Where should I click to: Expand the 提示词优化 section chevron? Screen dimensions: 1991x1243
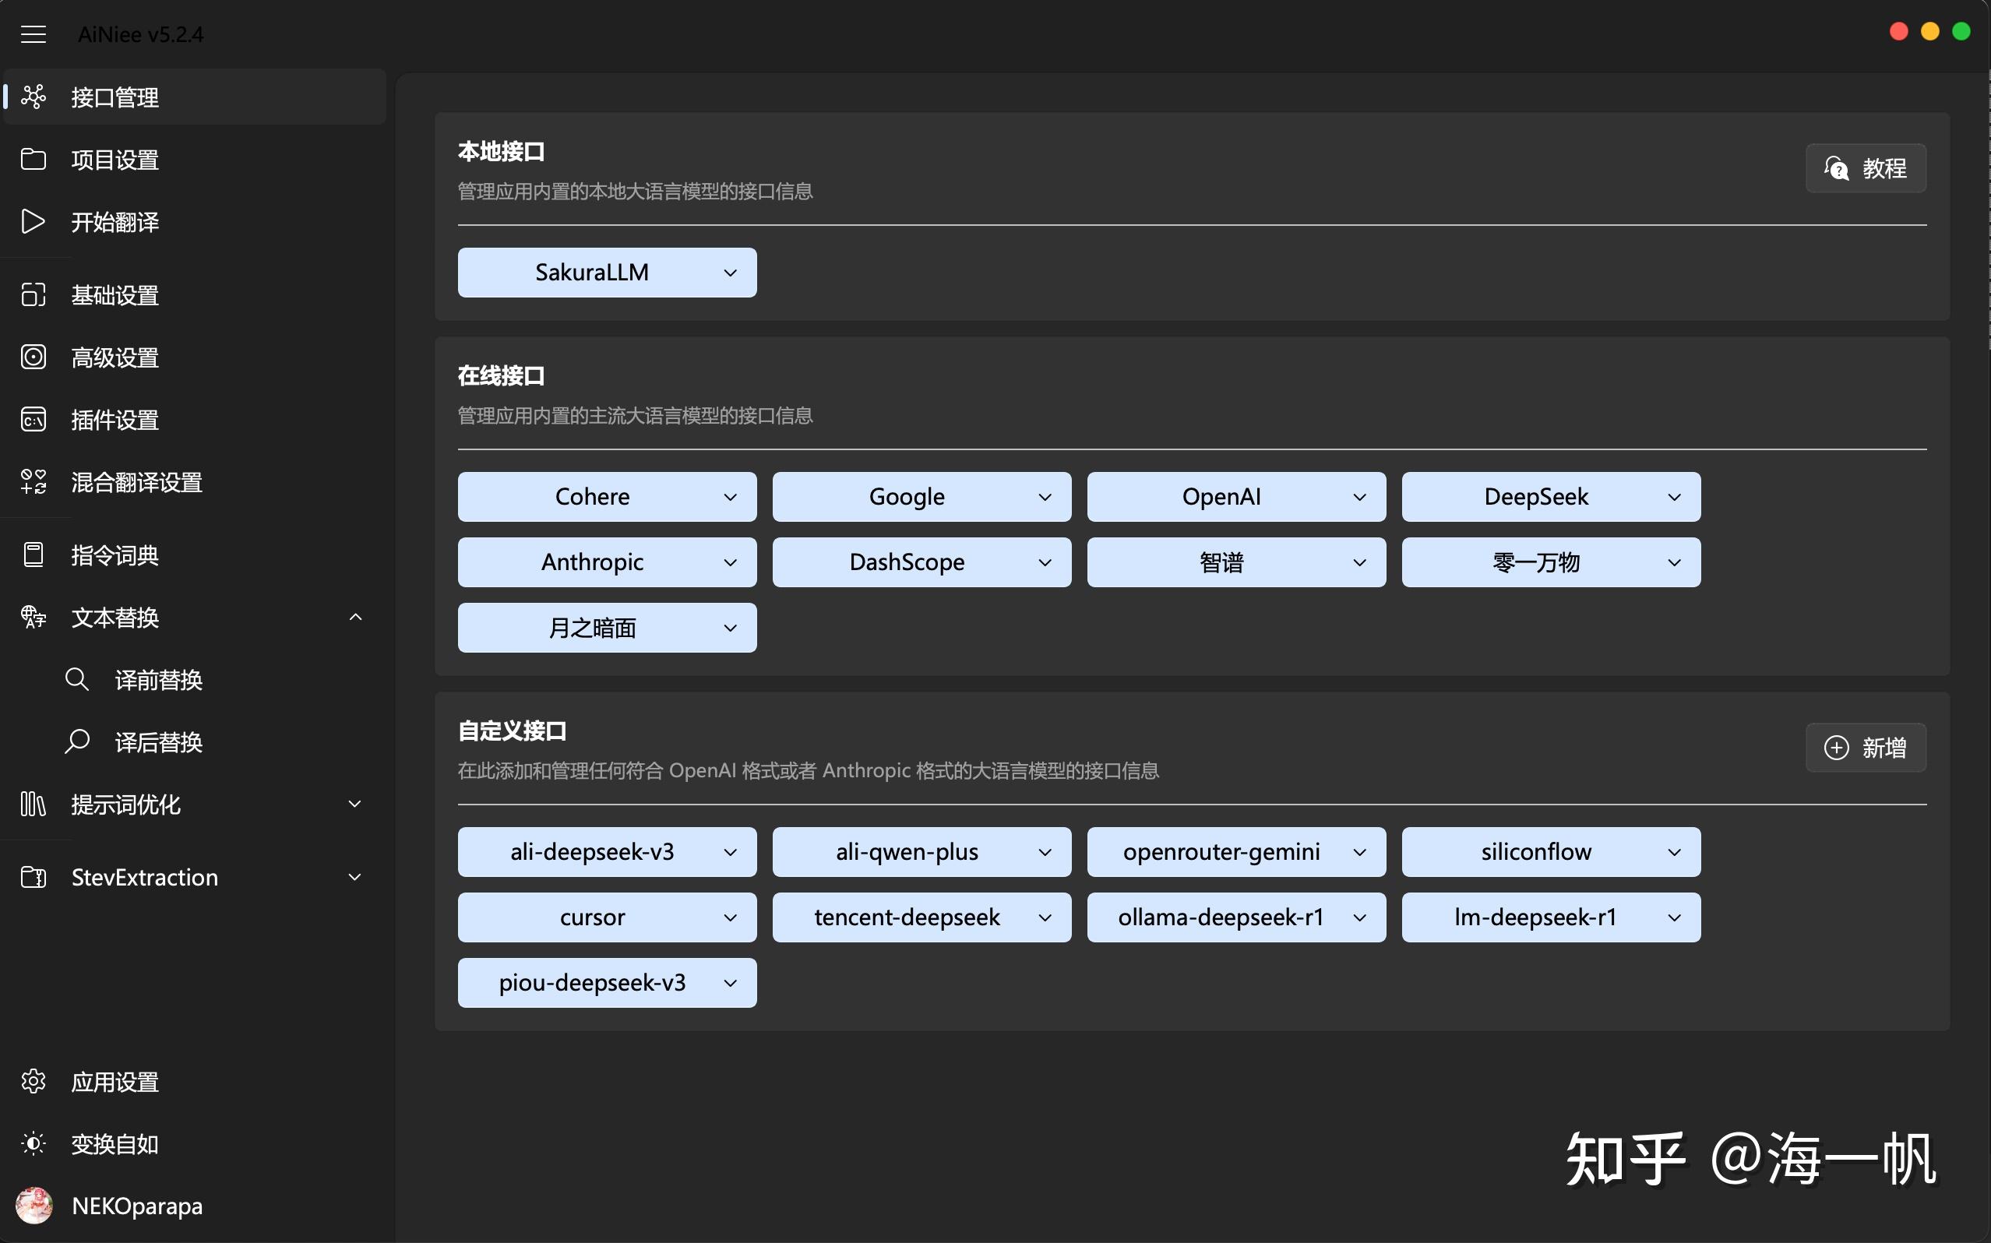coord(355,804)
